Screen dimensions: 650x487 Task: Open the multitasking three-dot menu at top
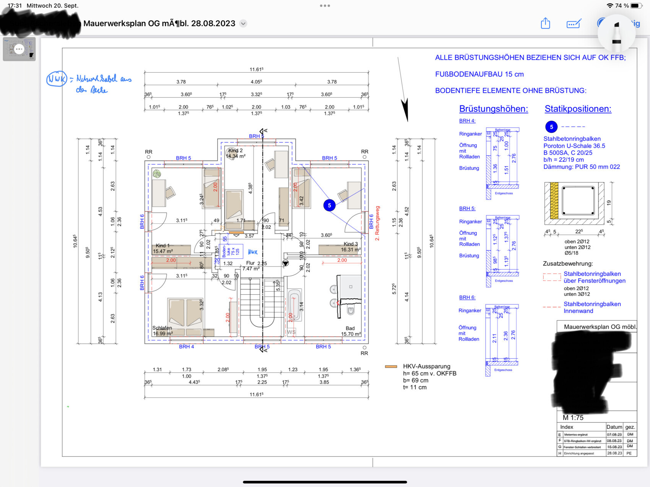pyautogui.click(x=325, y=6)
